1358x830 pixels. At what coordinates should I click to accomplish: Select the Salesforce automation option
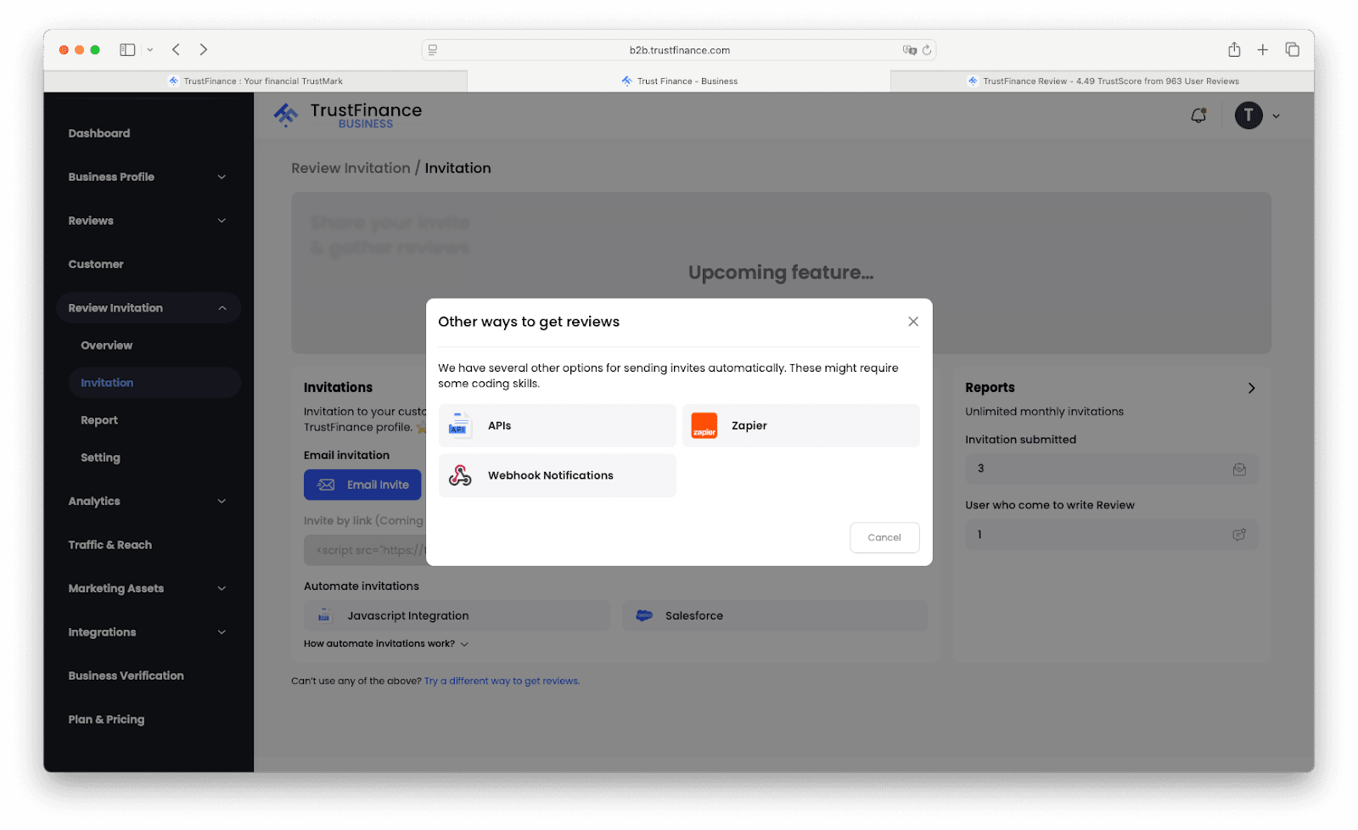775,616
